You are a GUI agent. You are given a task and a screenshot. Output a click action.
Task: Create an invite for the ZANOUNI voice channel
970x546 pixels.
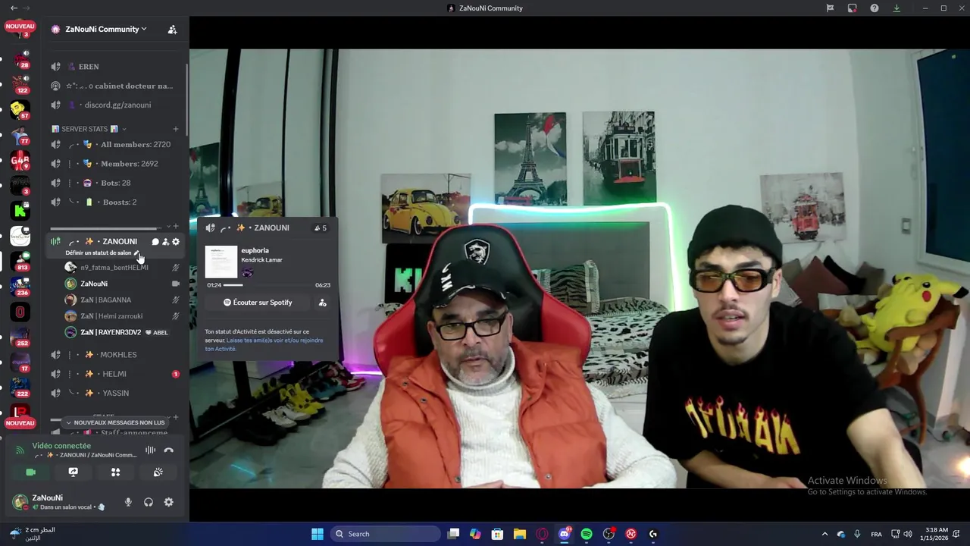click(x=165, y=242)
